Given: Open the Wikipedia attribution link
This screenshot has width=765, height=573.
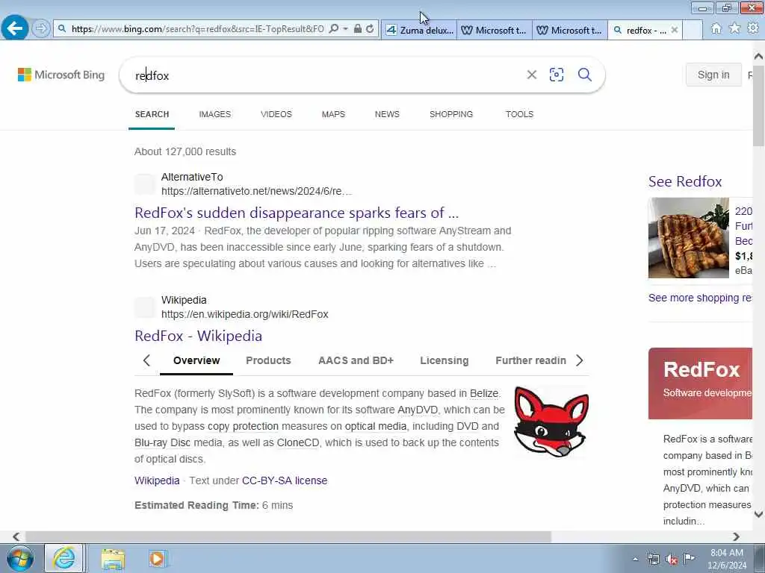Looking at the screenshot, I should click(x=157, y=481).
